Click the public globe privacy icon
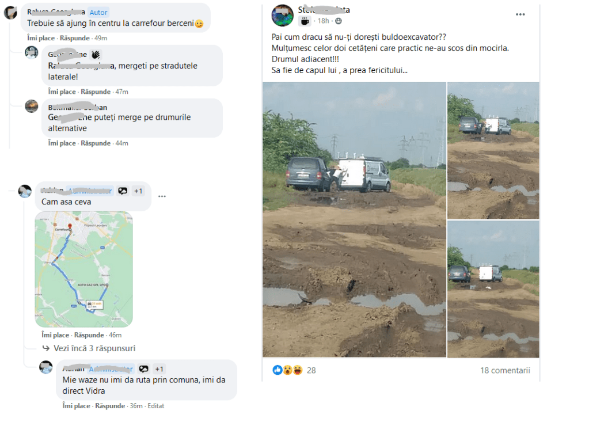The height and width of the screenshot is (433, 589). (338, 21)
